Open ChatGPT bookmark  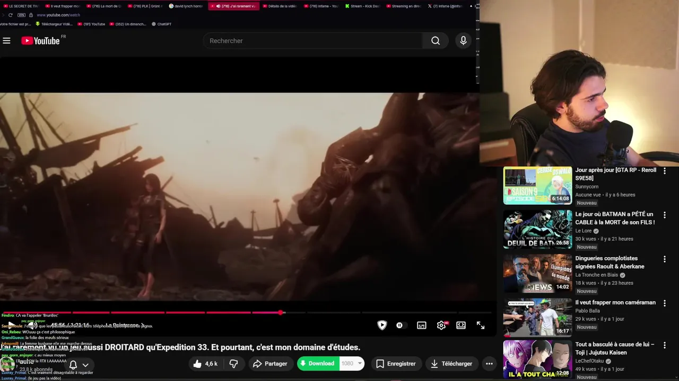(x=161, y=24)
